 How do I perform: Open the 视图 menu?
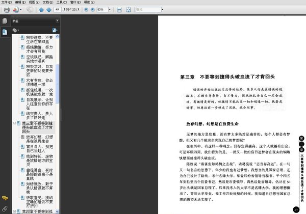(x=34, y=2)
